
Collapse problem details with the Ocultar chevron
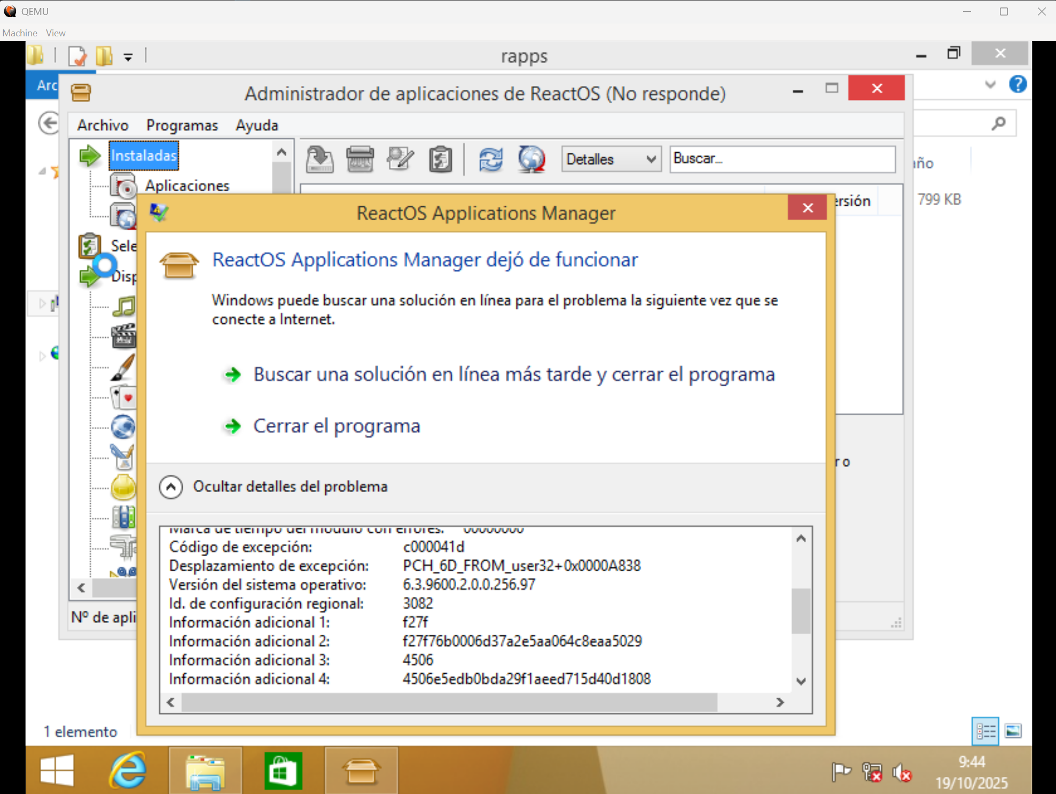(x=171, y=487)
